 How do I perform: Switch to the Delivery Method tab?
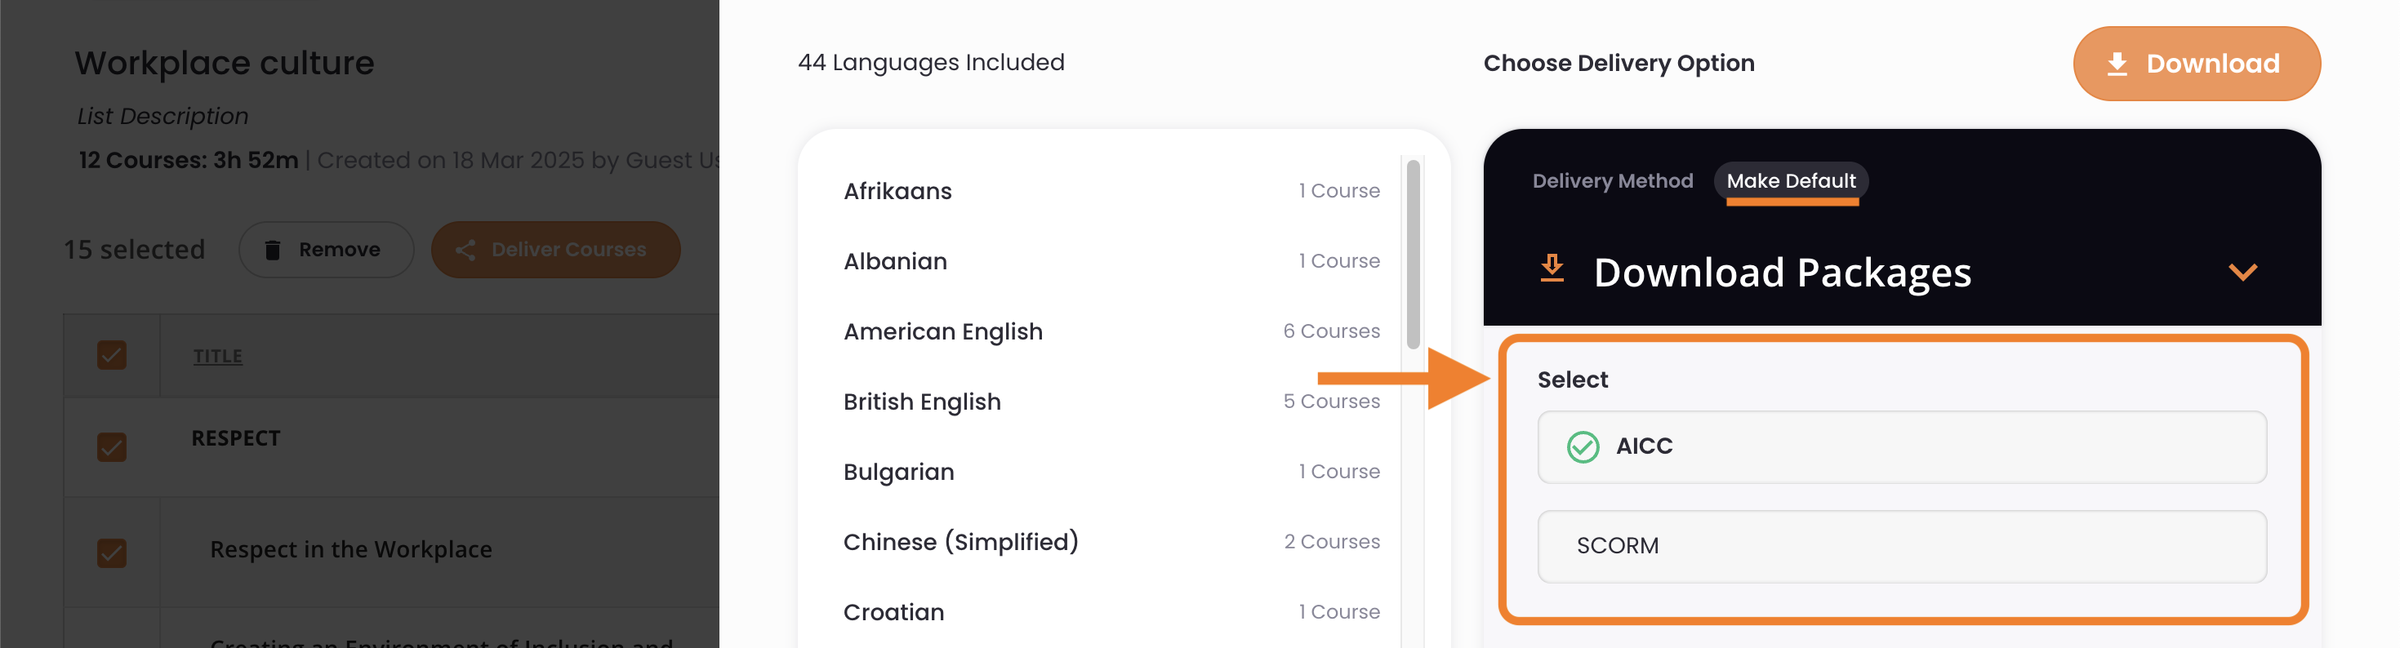(1612, 181)
